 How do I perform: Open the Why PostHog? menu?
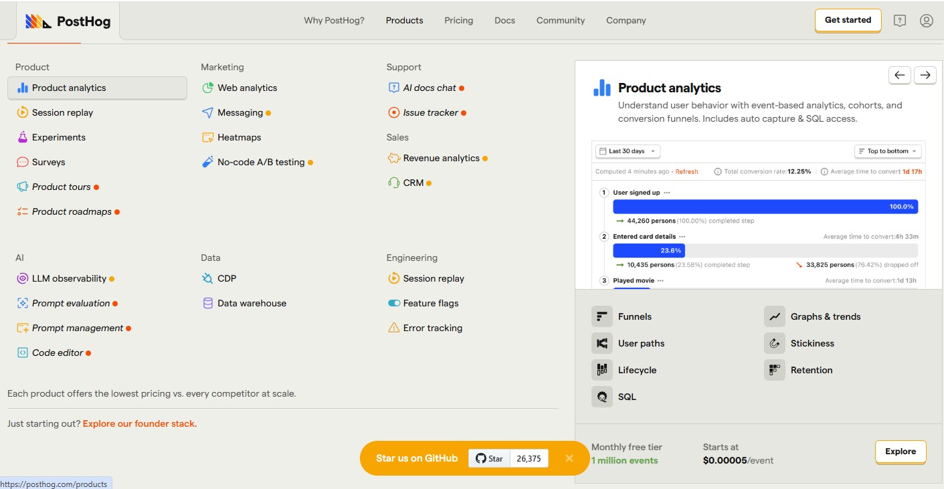point(334,21)
